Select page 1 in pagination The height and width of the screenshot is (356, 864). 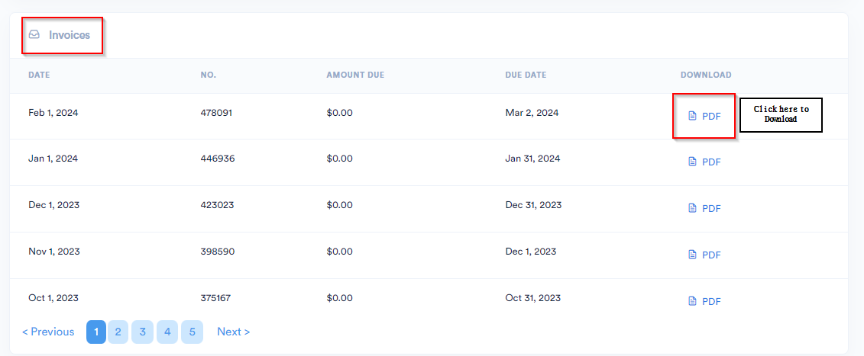click(x=96, y=332)
